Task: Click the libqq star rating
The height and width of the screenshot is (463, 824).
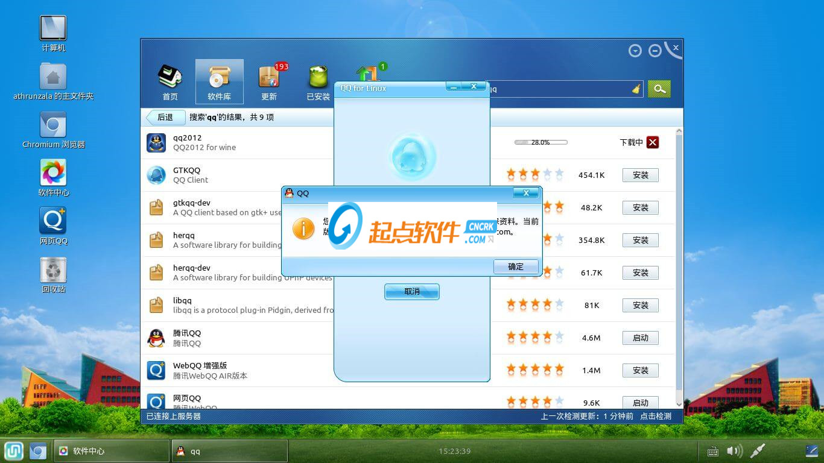Action: [x=535, y=304]
